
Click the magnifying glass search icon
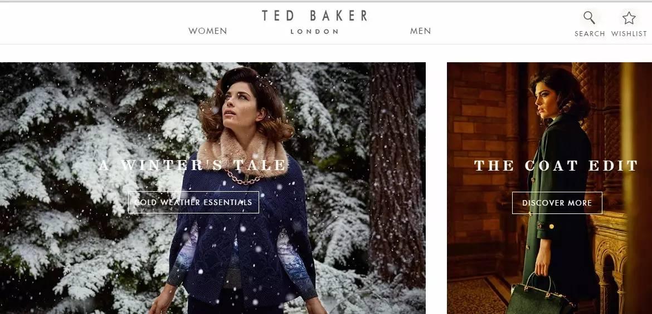point(589,17)
